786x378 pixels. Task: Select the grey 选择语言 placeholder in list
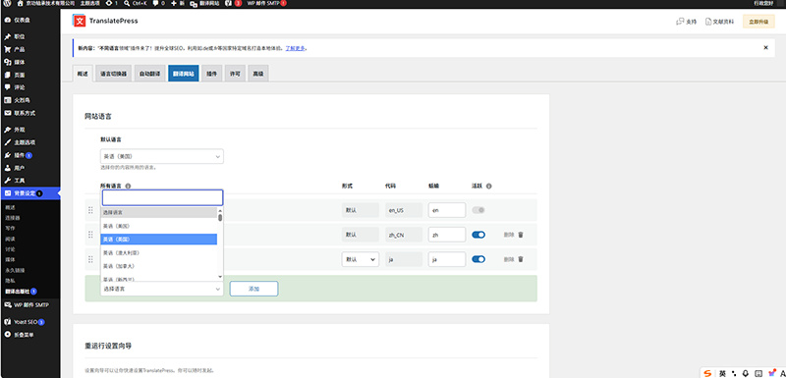[x=159, y=213]
